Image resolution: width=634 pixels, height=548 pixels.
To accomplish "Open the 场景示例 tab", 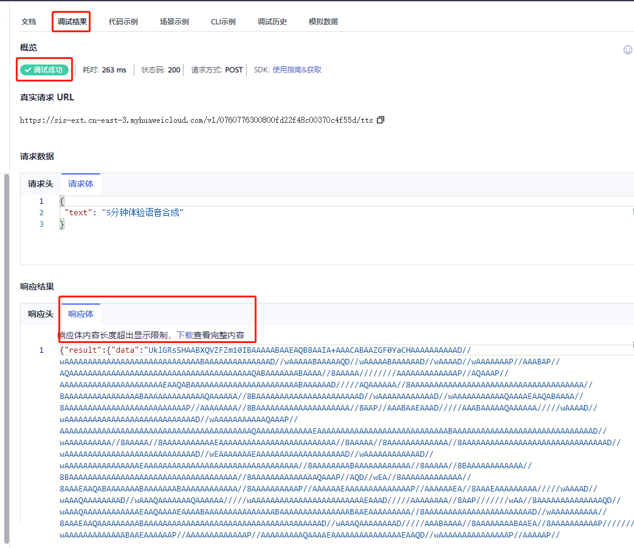I will (174, 21).
